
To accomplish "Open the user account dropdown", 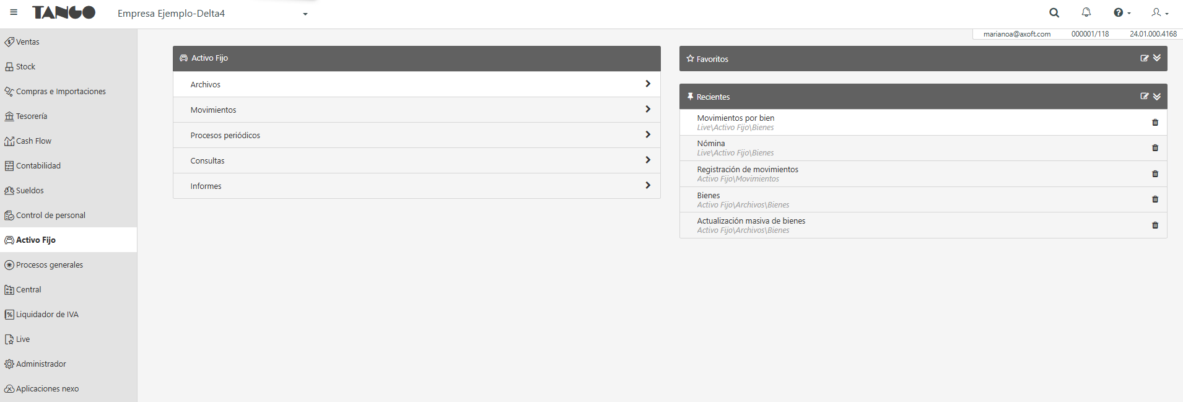I will tap(1159, 12).
